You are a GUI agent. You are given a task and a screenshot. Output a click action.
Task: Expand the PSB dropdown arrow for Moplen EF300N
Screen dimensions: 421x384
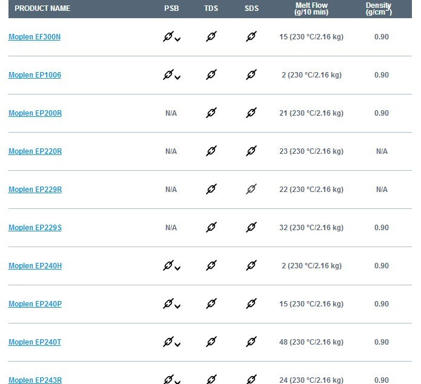177,39
